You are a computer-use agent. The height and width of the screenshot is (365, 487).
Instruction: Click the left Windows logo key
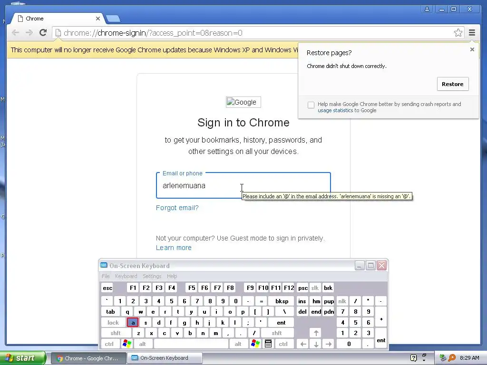[127, 344]
